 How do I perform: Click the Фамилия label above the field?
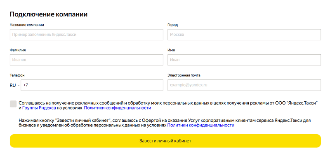18,50
